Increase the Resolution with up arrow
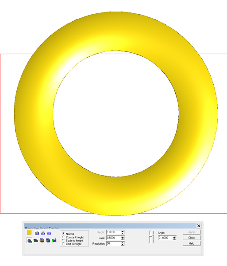 pyautogui.click(x=123, y=243)
